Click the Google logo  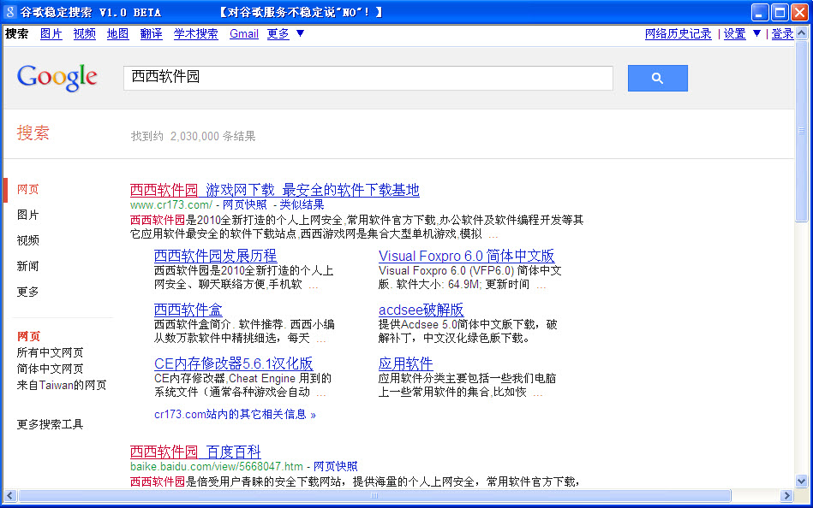click(x=57, y=78)
